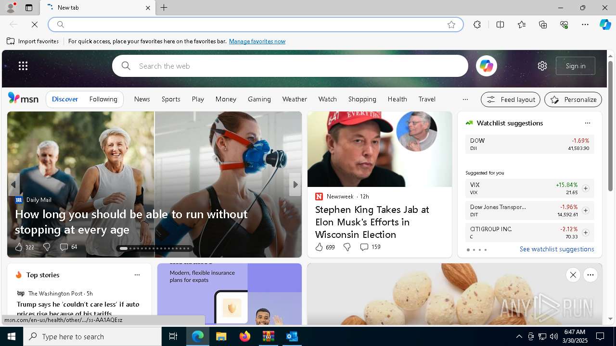This screenshot has height=346, width=616.
Task: Open Collections toolbar icon
Action: click(x=543, y=25)
